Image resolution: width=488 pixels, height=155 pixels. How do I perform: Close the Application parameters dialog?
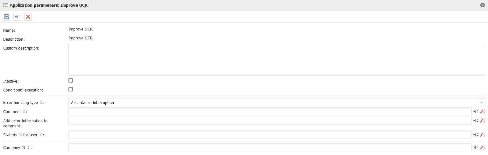pyautogui.click(x=483, y=5)
